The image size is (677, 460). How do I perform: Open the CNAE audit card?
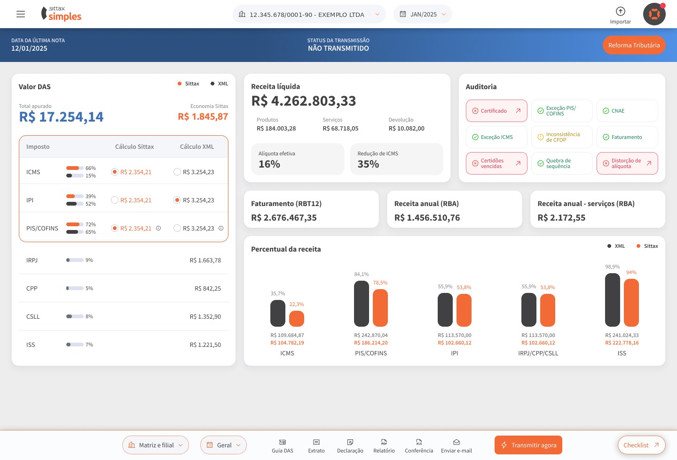627,111
